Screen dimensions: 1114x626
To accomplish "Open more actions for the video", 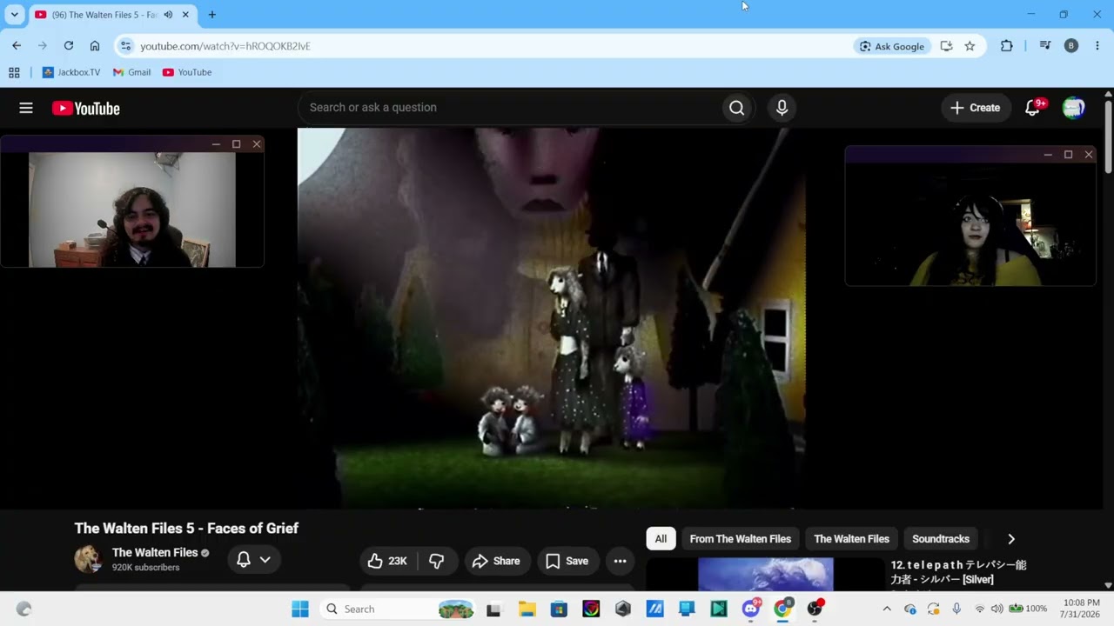I will tap(620, 561).
